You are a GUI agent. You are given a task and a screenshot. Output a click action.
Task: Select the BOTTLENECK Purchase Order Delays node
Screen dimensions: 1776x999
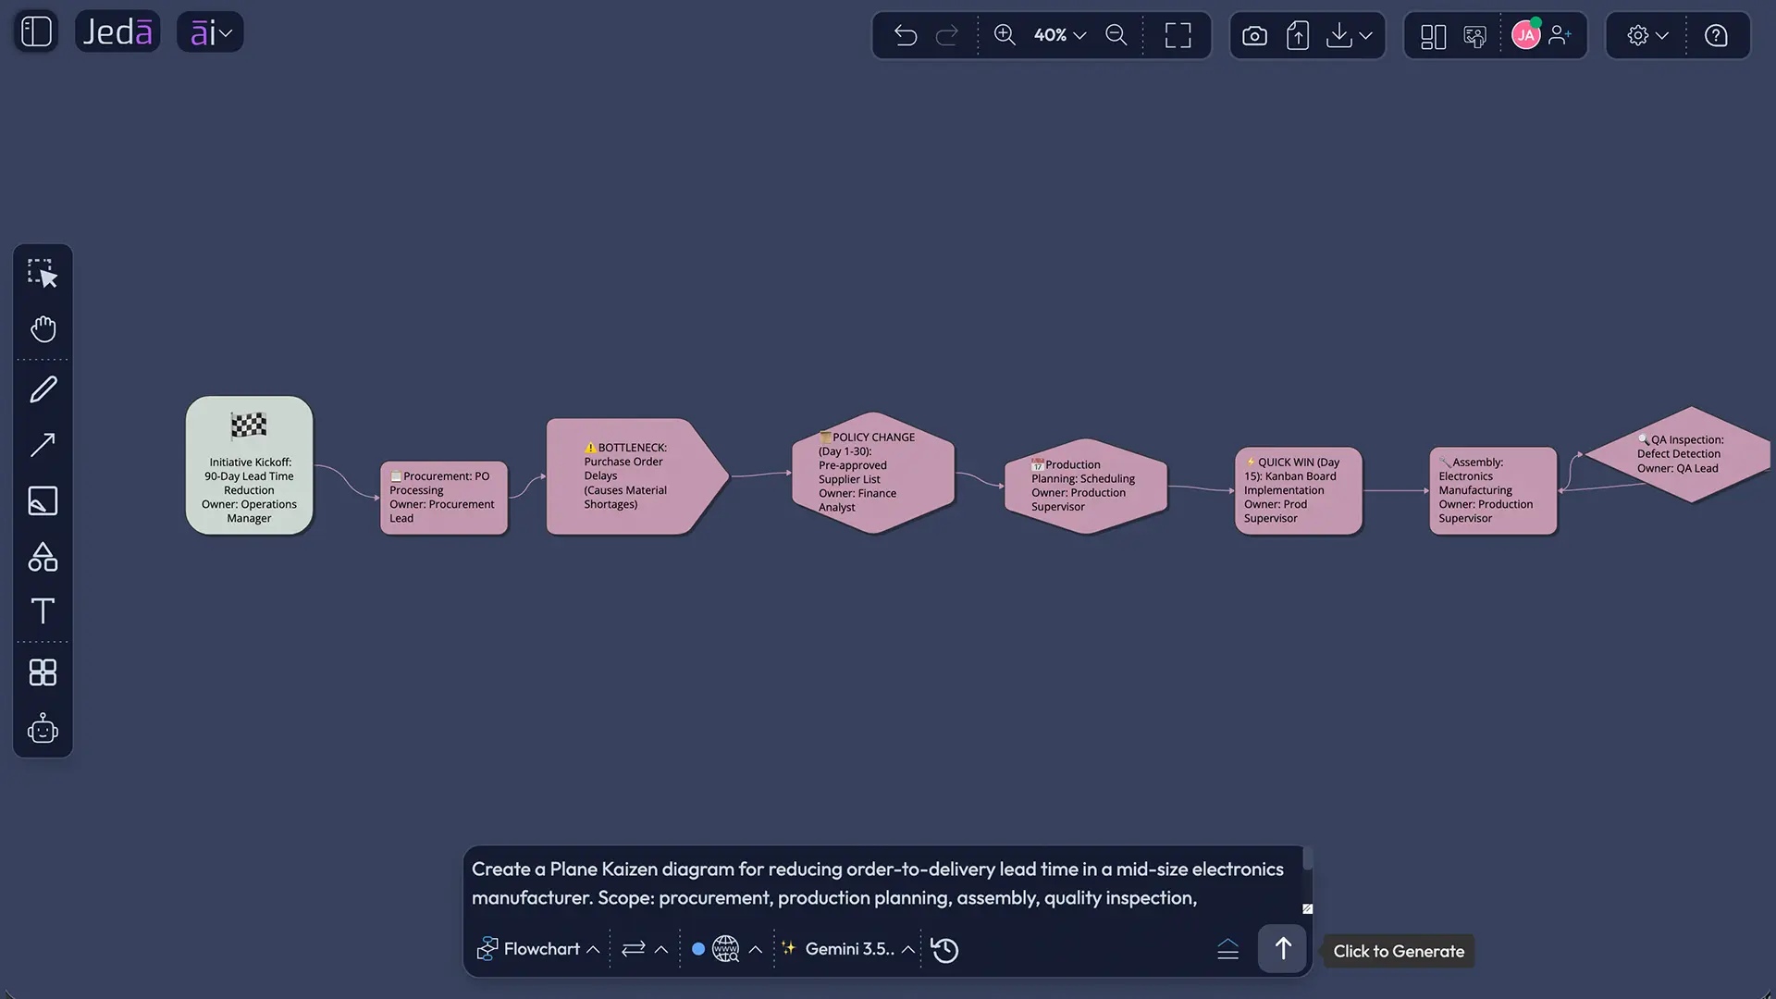coord(636,476)
